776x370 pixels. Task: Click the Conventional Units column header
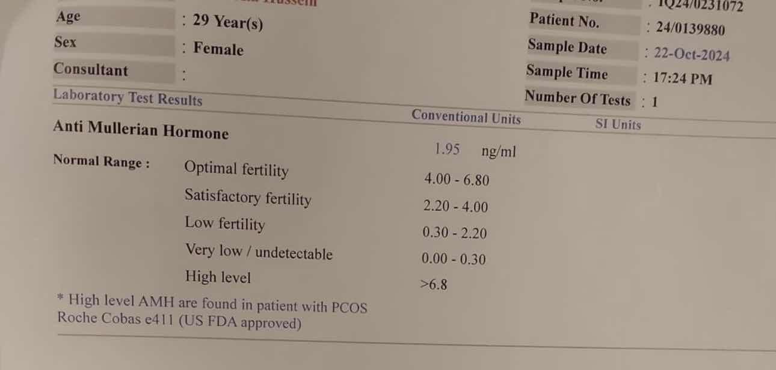tap(466, 117)
